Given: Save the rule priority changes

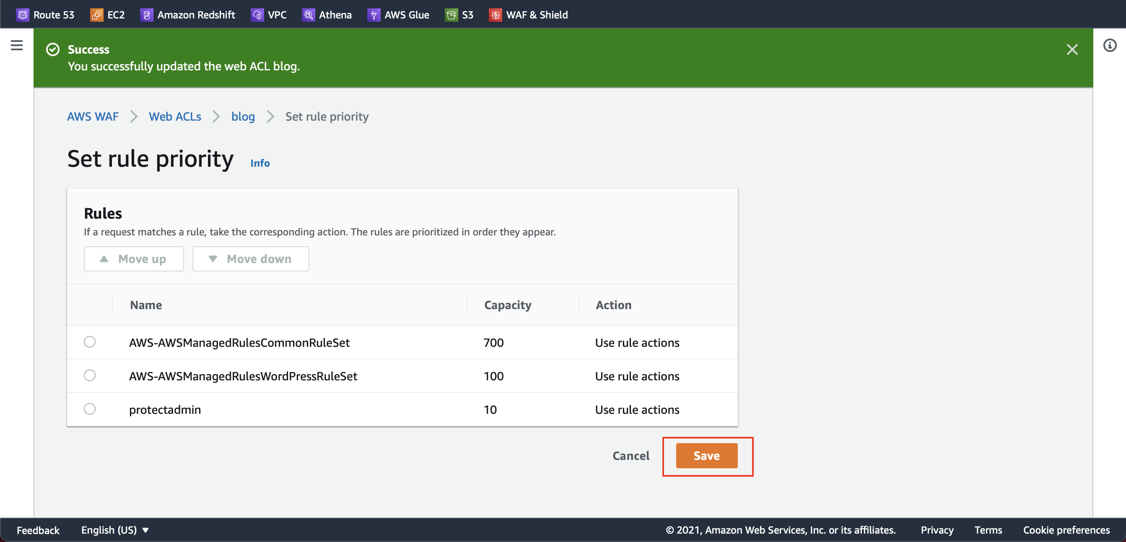Looking at the screenshot, I should tap(707, 456).
